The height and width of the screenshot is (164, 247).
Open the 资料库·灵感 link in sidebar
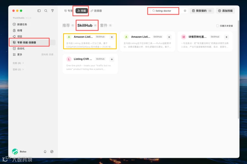[47, 55]
